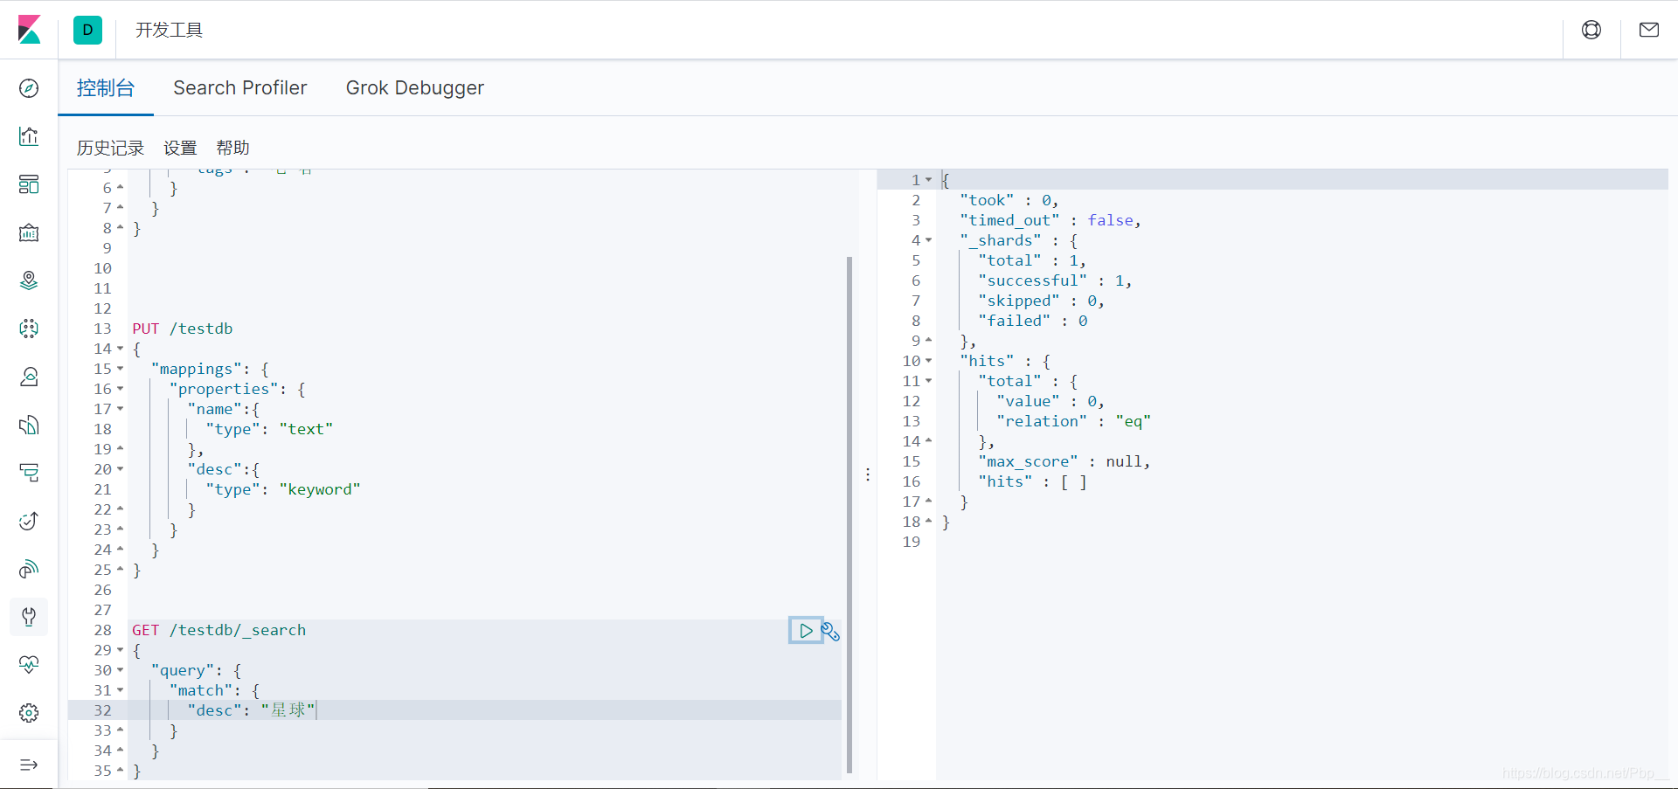This screenshot has width=1678, height=789.
Task: Open APM icon in sidebar
Action: 29,473
